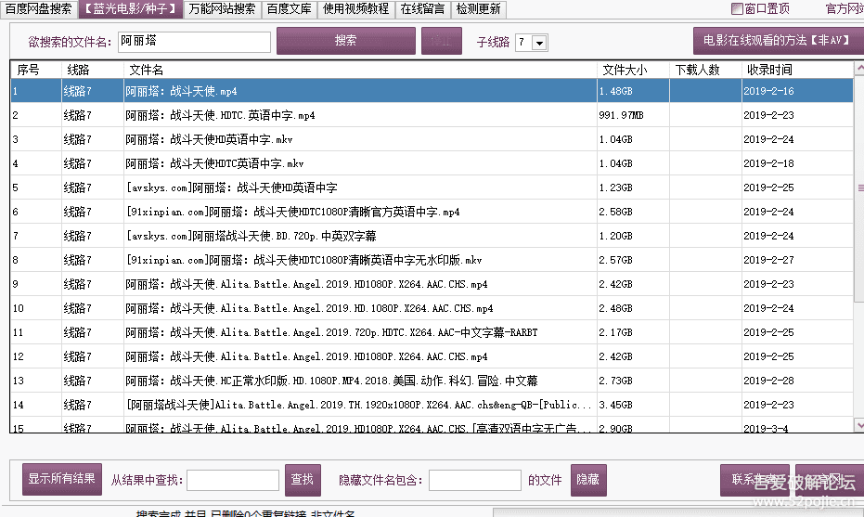Open the 万能网站搜索 tab

tap(221, 9)
